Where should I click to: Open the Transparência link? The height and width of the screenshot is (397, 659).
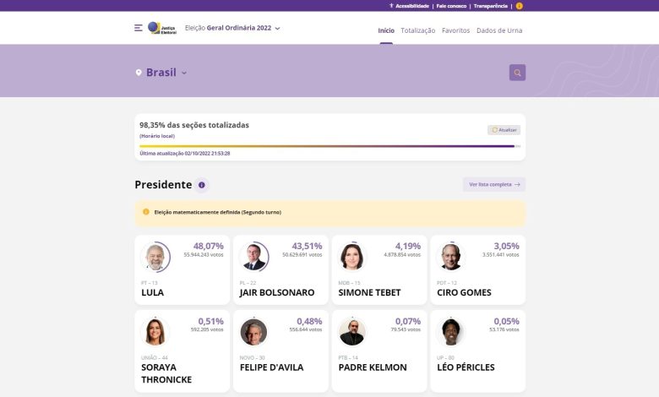click(491, 6)
